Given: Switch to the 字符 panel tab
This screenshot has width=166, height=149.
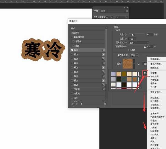Looking at the screenshot, I should (x=96, y=11).
